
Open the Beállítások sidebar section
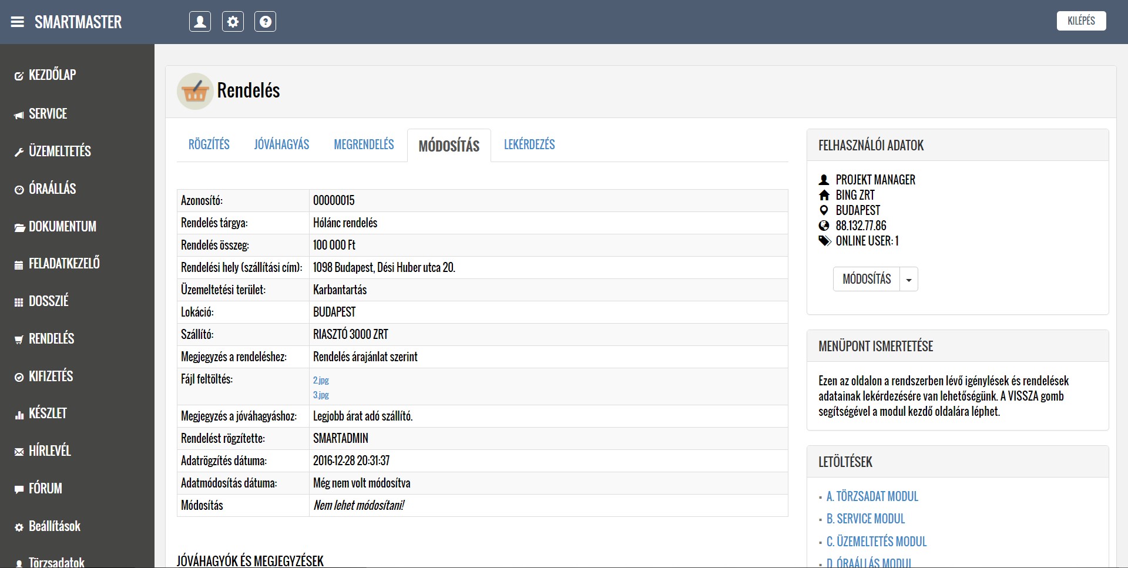click(54, 526)
